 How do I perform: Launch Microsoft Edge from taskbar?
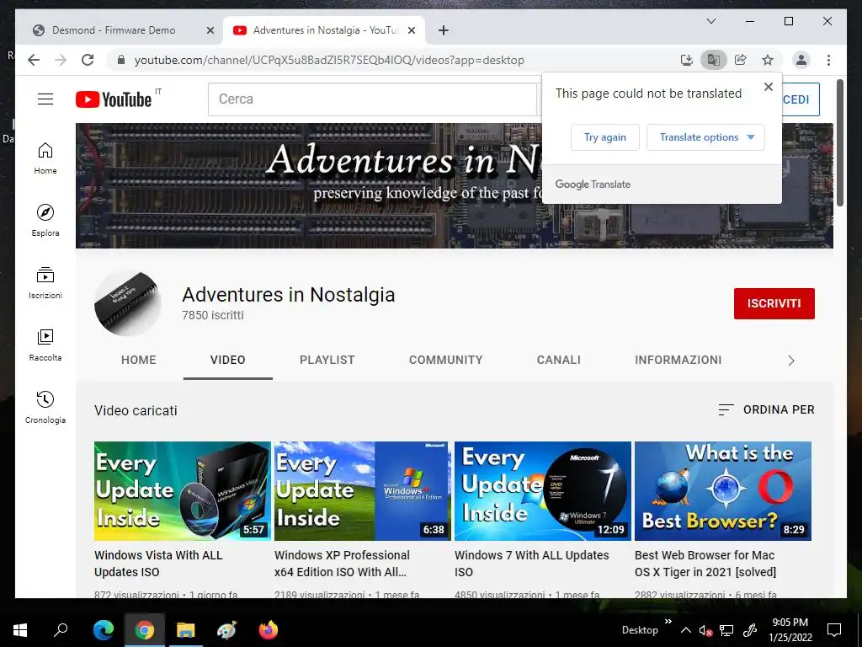[x=104, y=630]
